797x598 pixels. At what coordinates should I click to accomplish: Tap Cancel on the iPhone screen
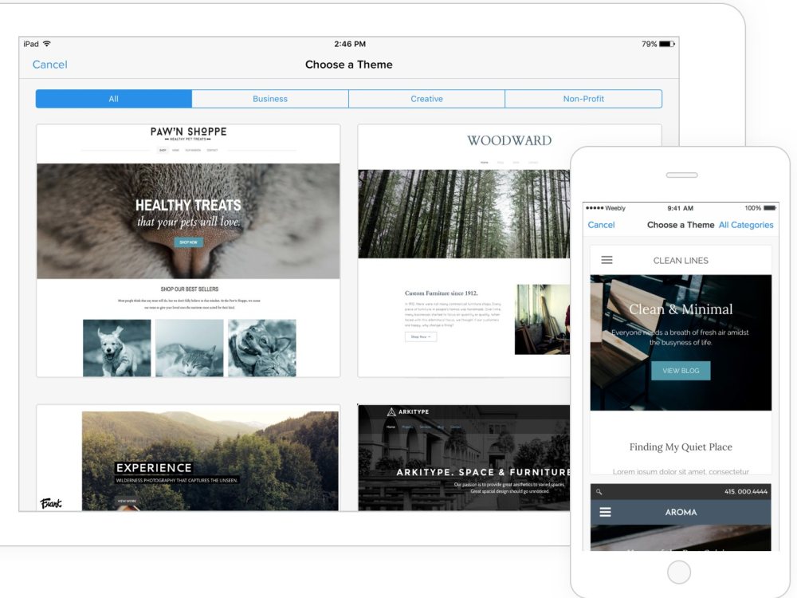point(601,225)
